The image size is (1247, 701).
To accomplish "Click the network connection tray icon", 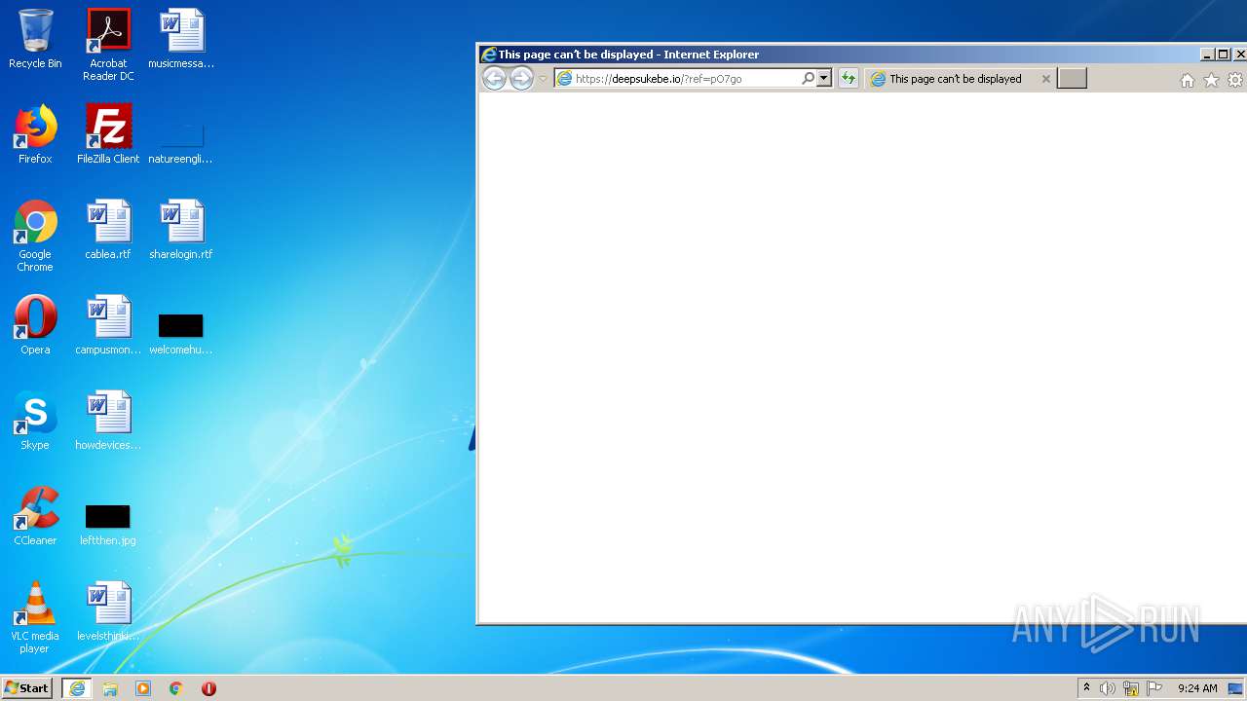I will (x=1131, y=688).
